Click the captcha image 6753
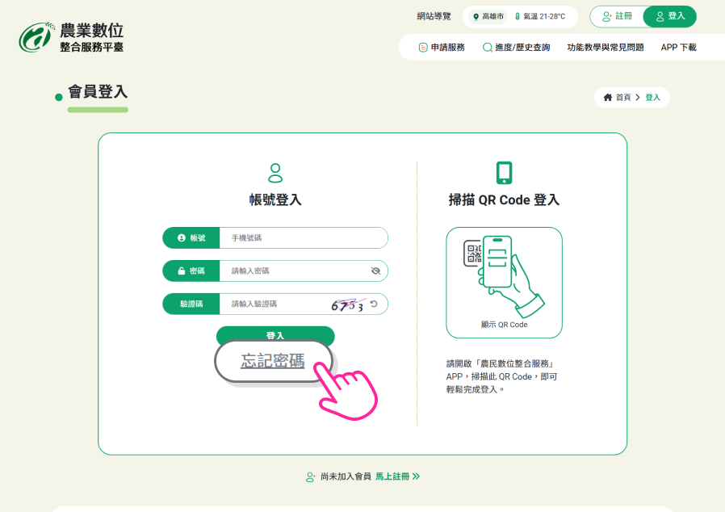The image size is (725, 512). pyautogui.click(x=347, y=304)
